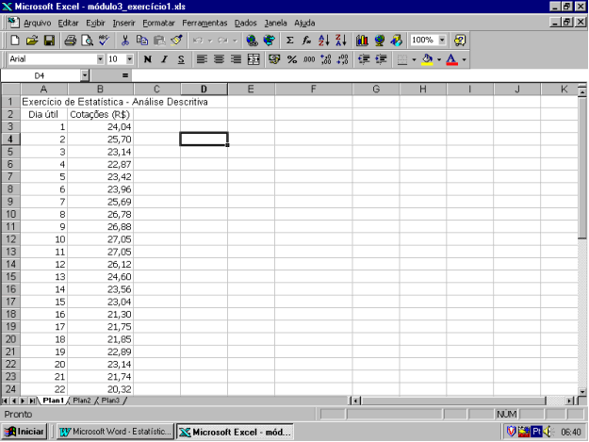Switch to the Plan2 sheet tab
Screen dimensions: 589x442
pyautogui.click(x=82, y=401)
